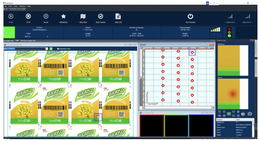Go to last defect with top-right arrow icon

point(224,112)
